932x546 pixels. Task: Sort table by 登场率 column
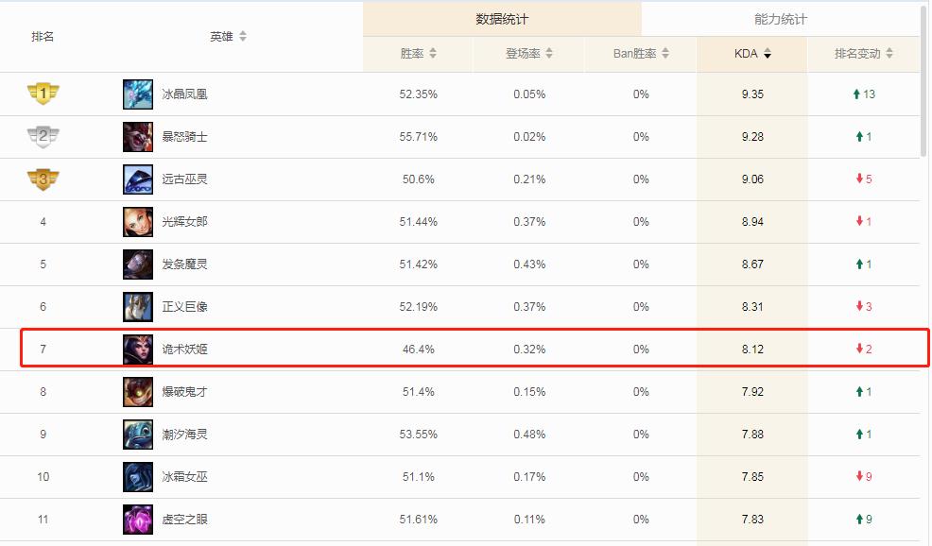click(x=529, y=54)
